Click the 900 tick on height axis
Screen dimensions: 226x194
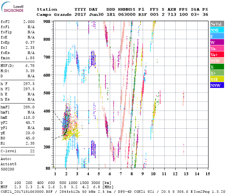(x=47, y=22)
